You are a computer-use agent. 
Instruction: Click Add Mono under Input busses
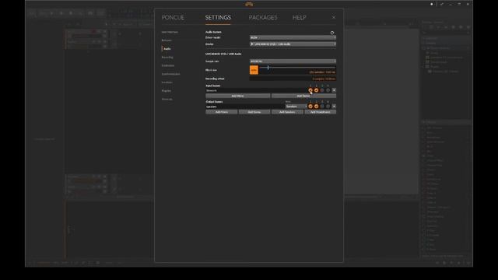pos(238,96)
